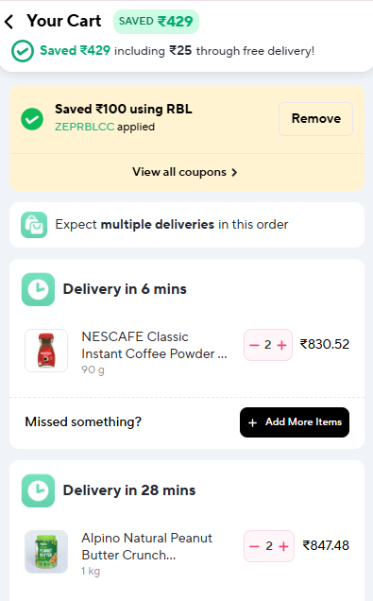This screenshot has width=373, height=601.
Task: Click the ZEPRBLCC coupon code text
Action: 85,127
